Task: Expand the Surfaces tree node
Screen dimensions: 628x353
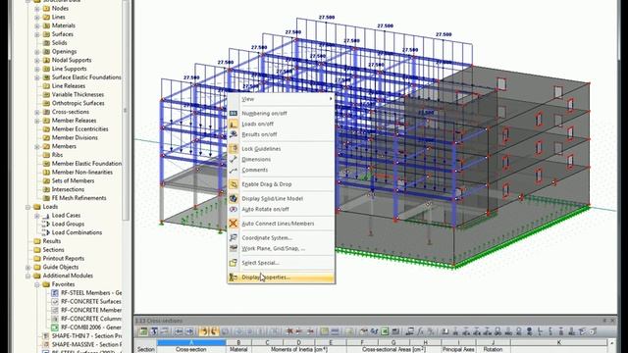Action: [x=37, y=34]
